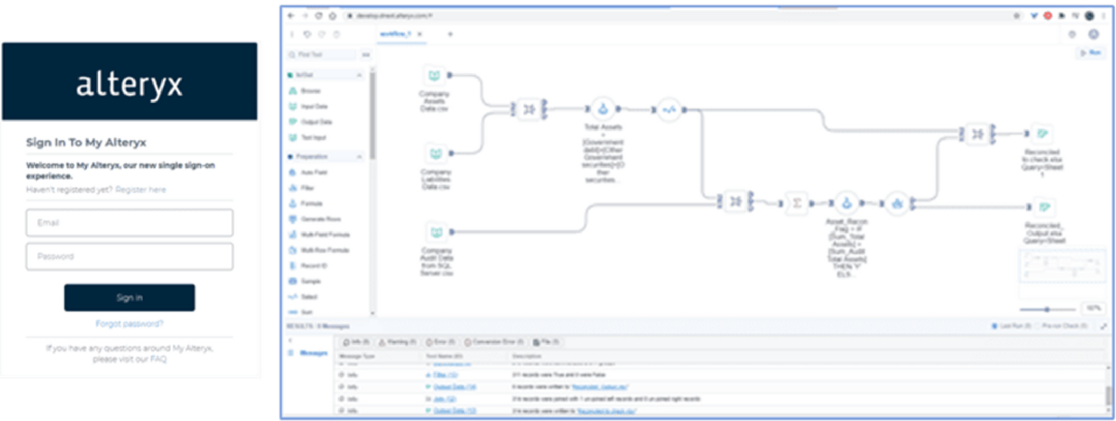Click the Password field on sign-in form
The width and height of the screenshot is (1116, 421).
[x=129, y=256]
